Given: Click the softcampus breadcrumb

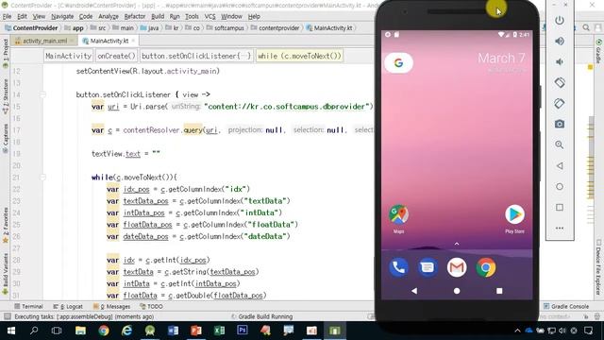Looking at the screenshot, I should (226, 27).
